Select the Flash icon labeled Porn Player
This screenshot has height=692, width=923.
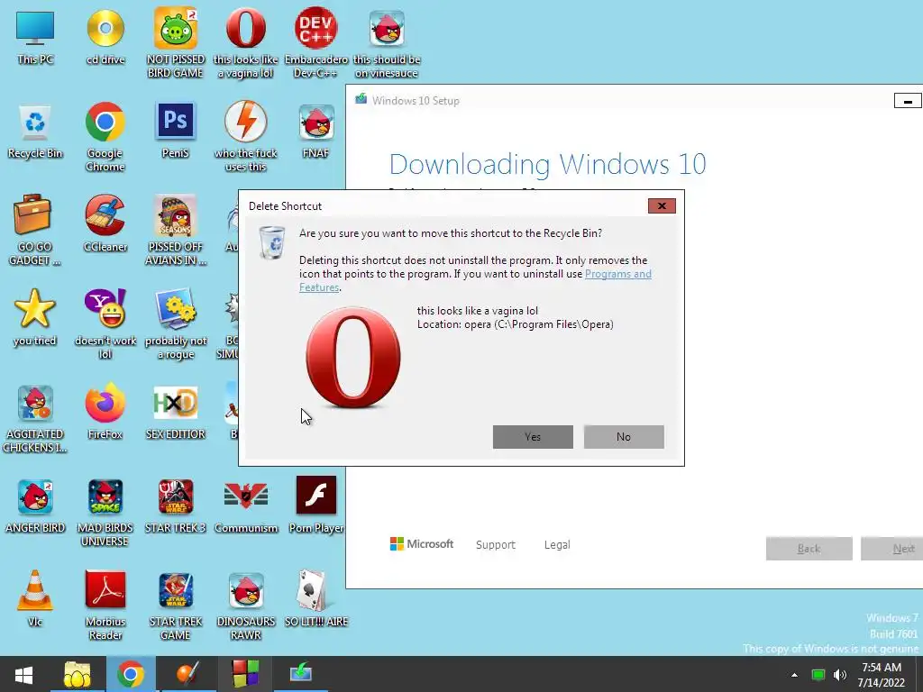click(316, 506)
